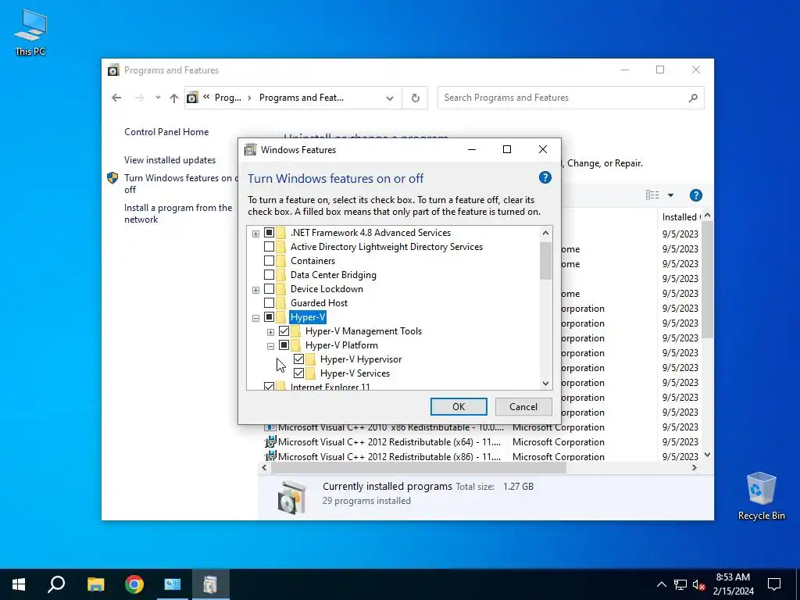Open the view options dropdown arrow
The image size is (800, 600).
(670, 195)
